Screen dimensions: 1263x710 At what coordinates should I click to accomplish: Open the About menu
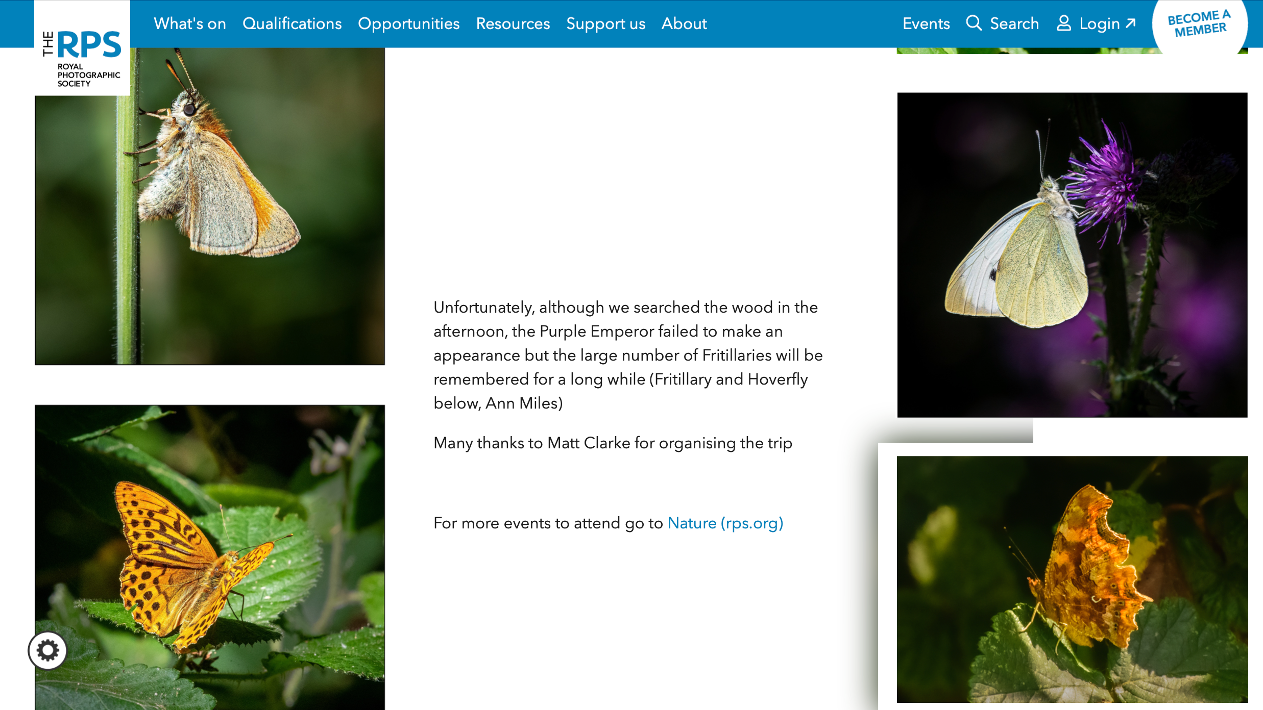point(685,23)
